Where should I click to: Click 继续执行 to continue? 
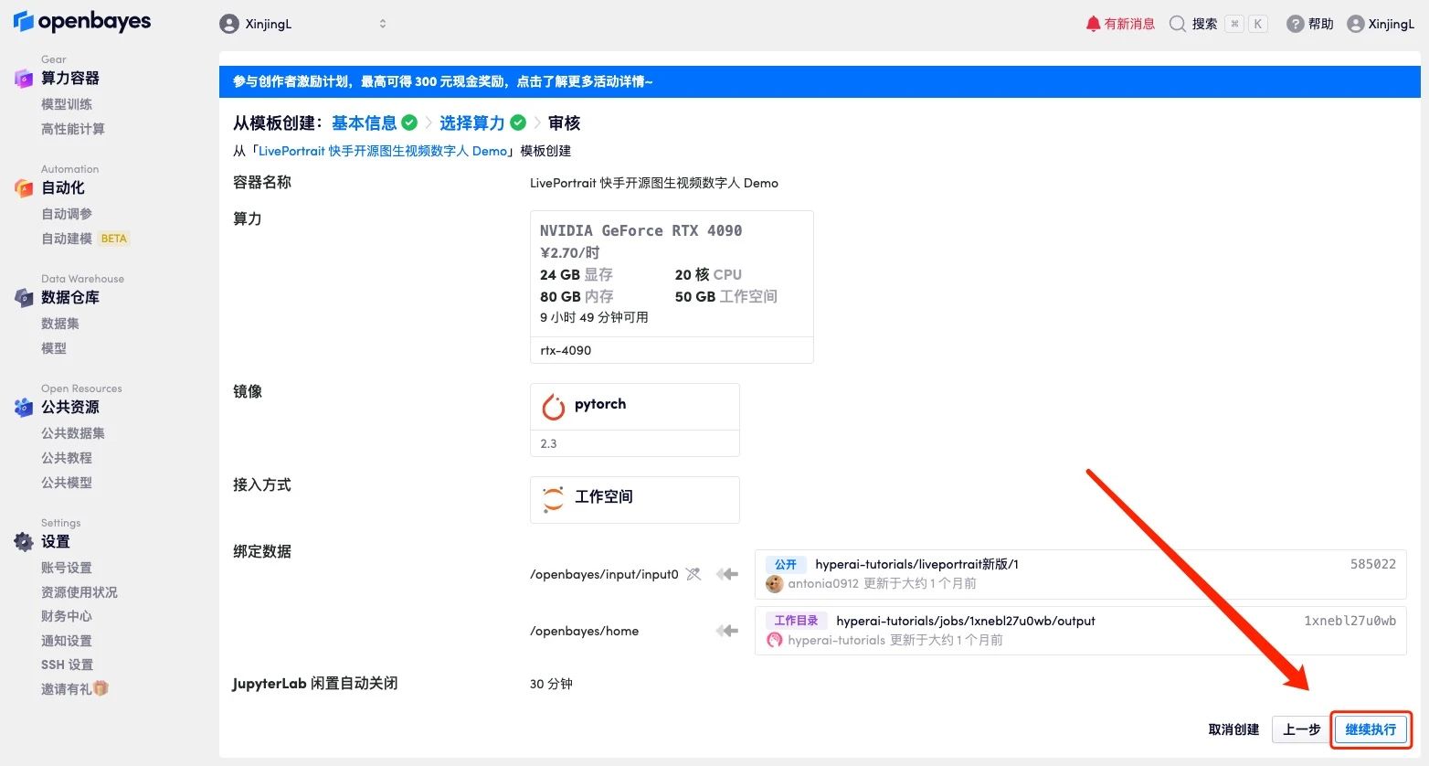coord(1371,729)
